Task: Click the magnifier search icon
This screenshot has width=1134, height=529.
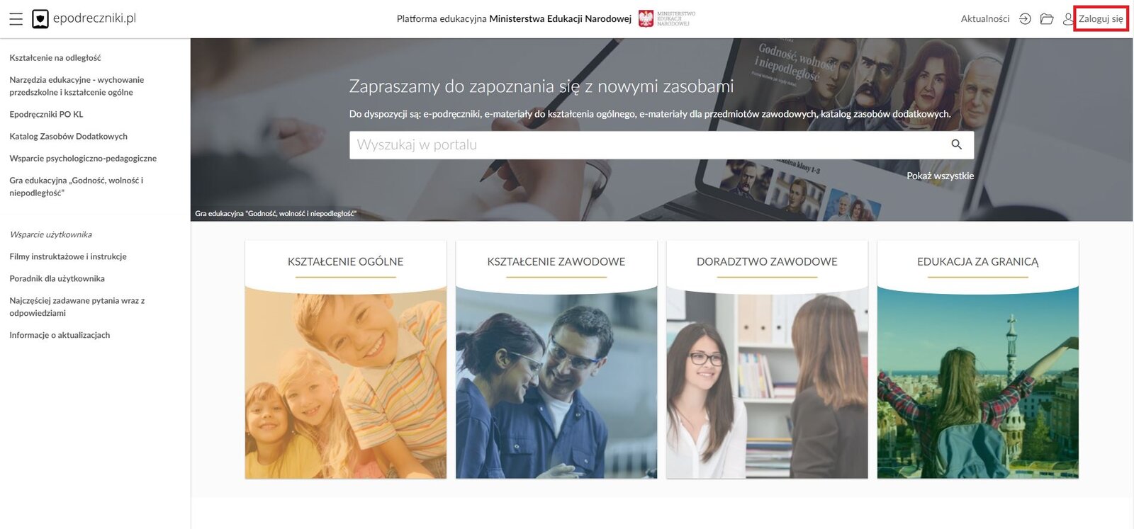Action: 956,144
